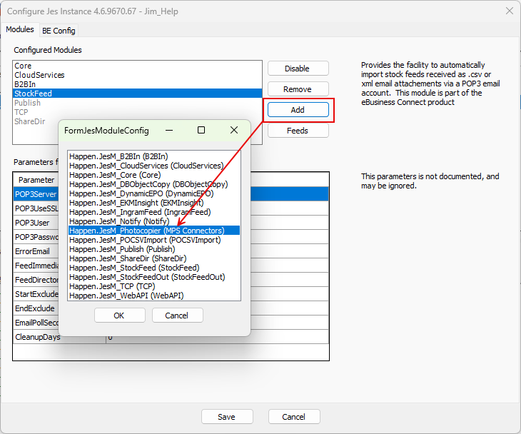Select Core in Configured Modules list

[23, 66]
